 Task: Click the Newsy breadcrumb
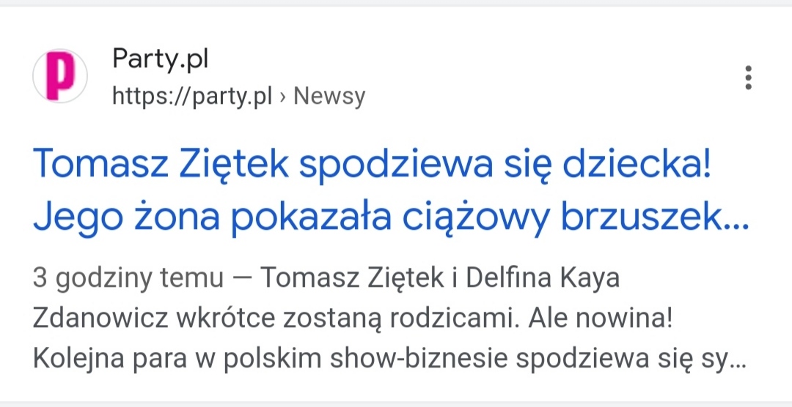pos(329,96)
